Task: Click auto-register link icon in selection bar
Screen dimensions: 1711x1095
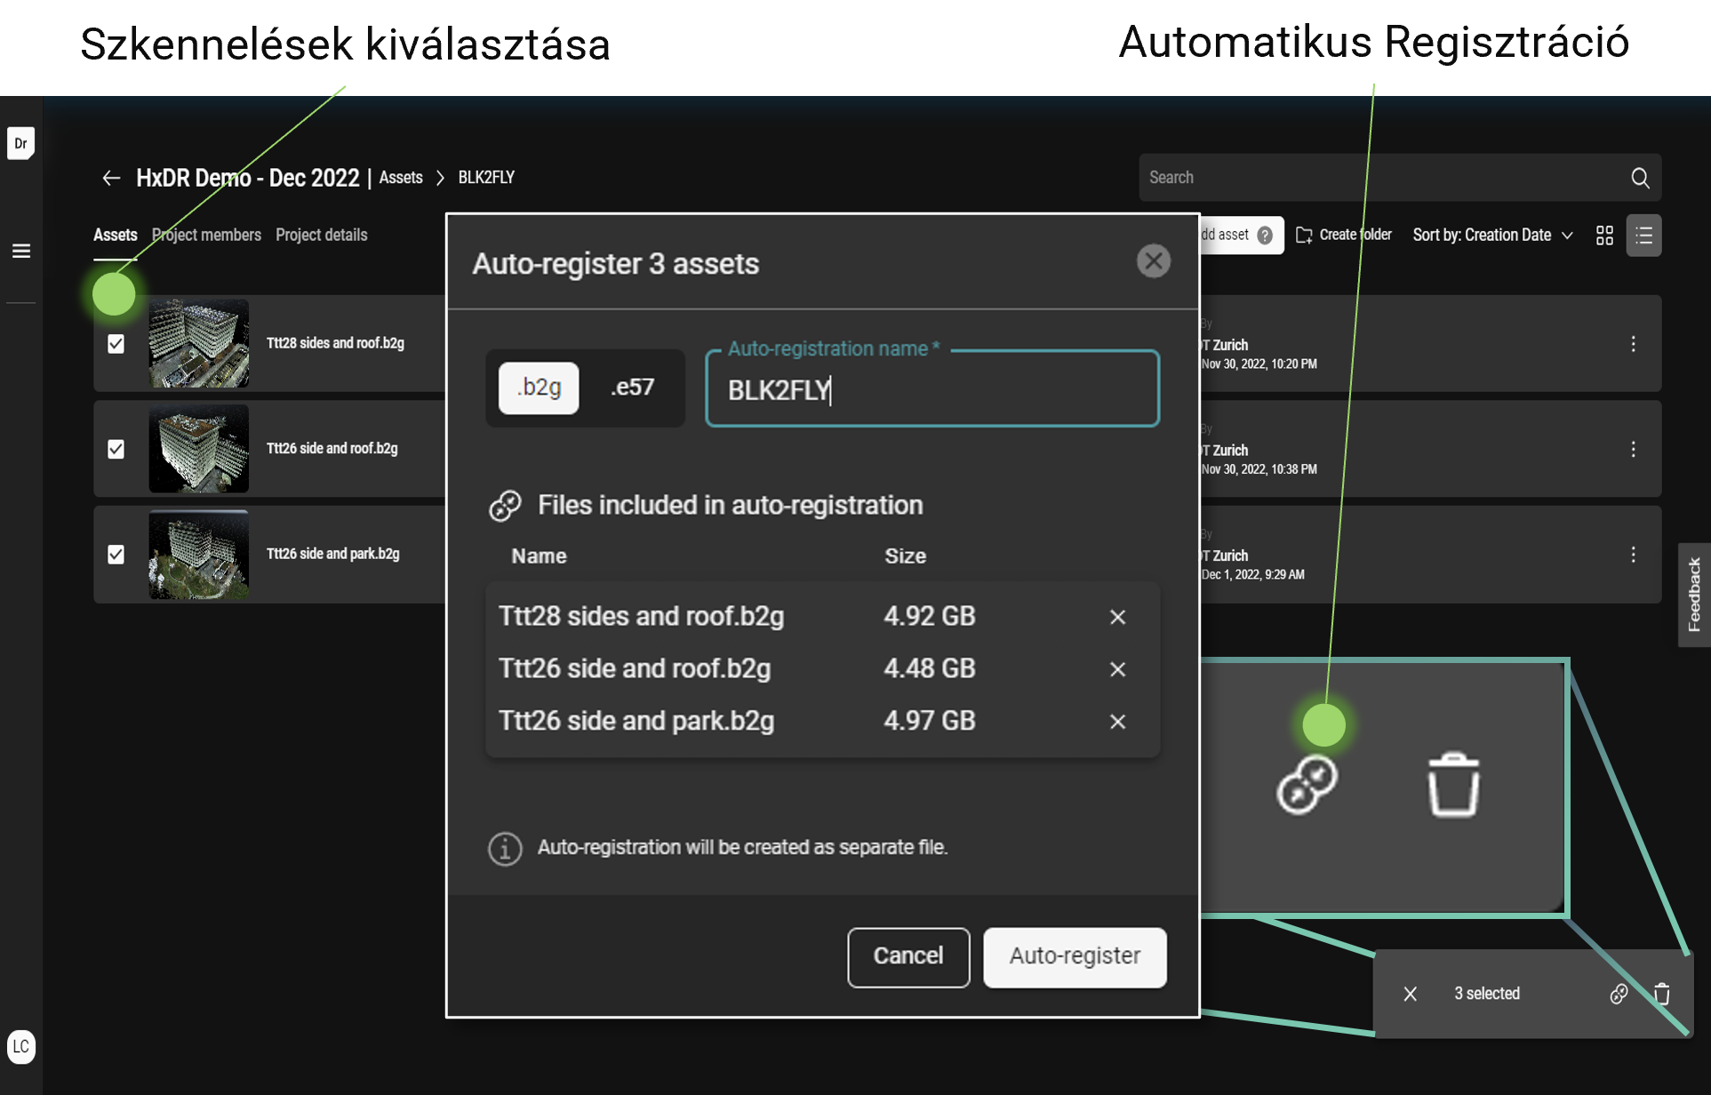Action: pos(1619,994)
